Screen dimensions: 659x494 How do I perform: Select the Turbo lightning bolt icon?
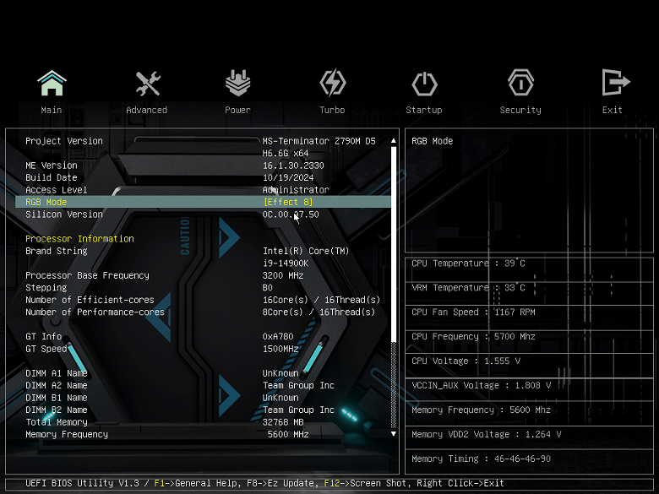332,83
